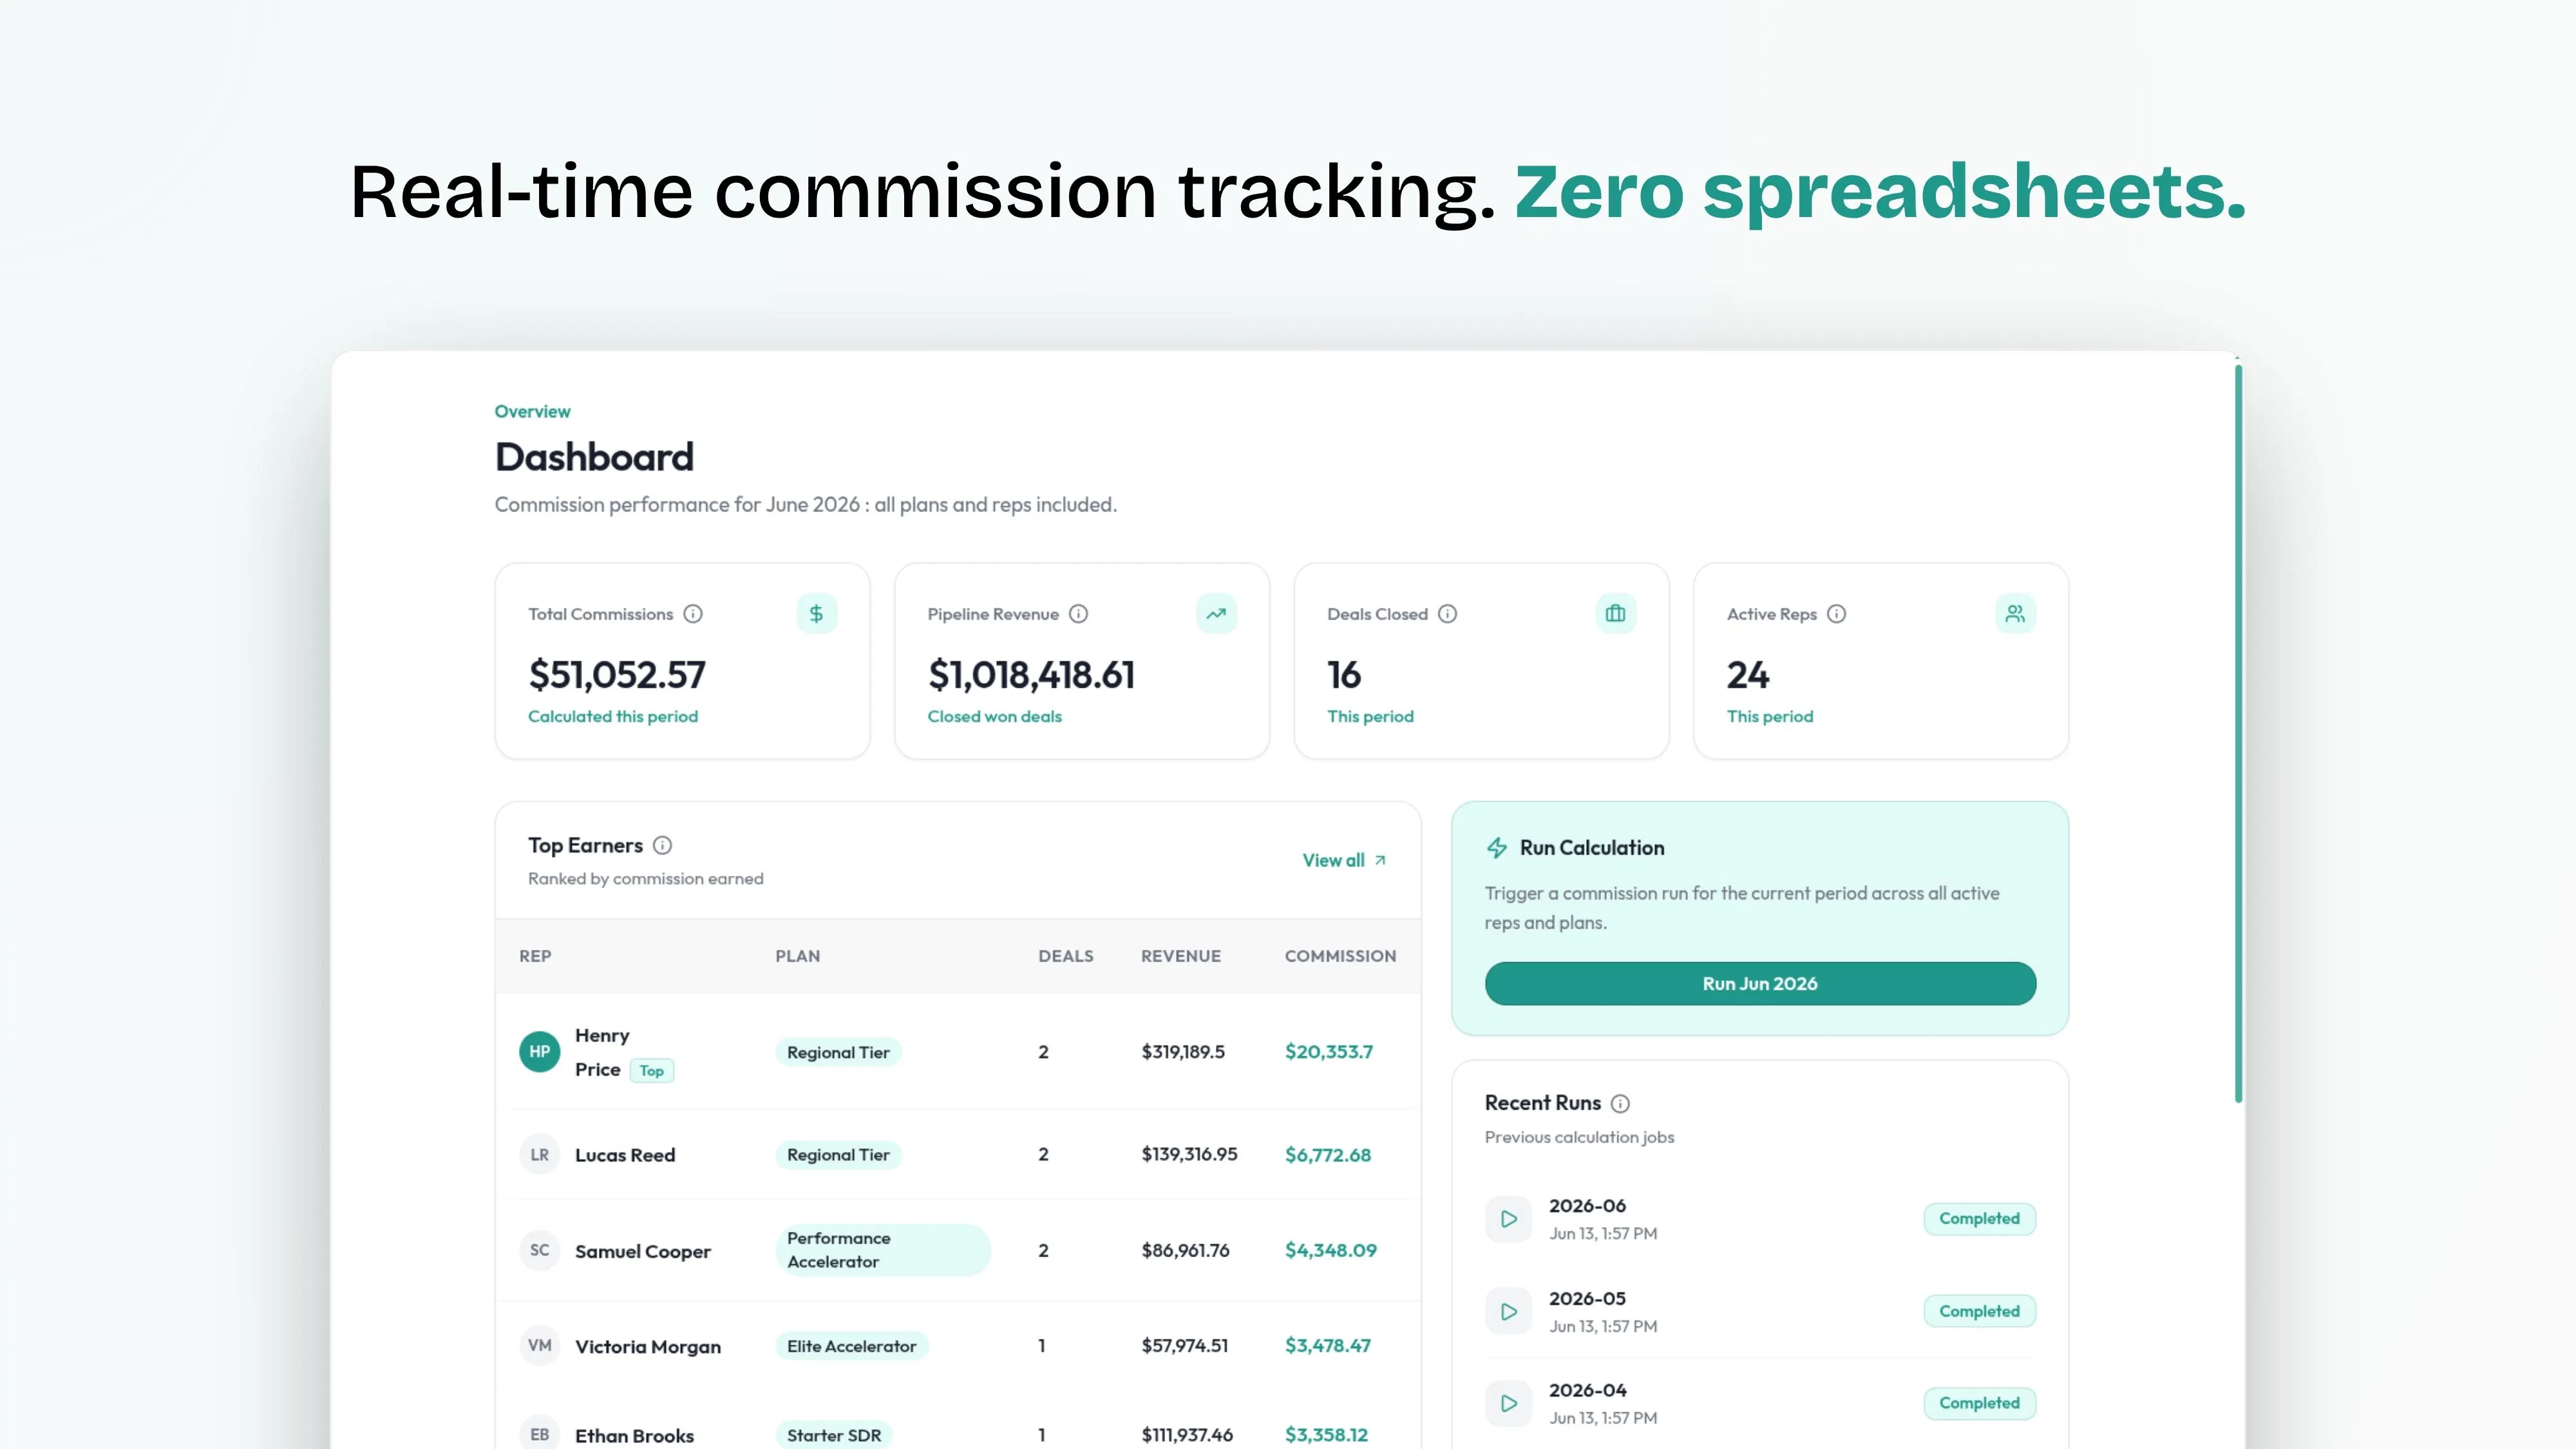
Task: Click the DEALS column header
Action: [1066, 957]
